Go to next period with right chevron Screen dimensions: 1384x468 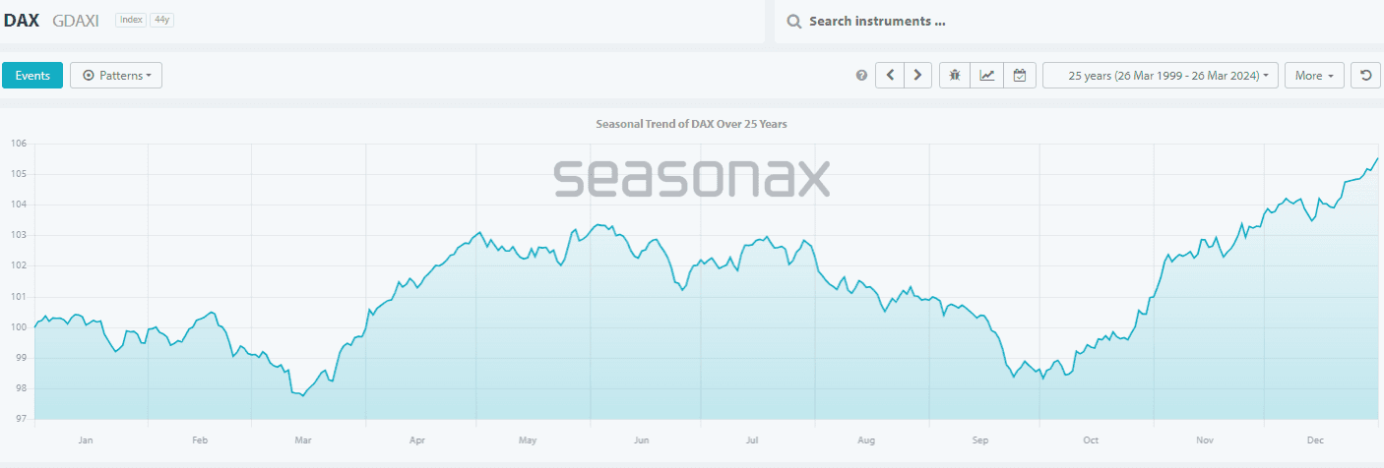[918, 76]
